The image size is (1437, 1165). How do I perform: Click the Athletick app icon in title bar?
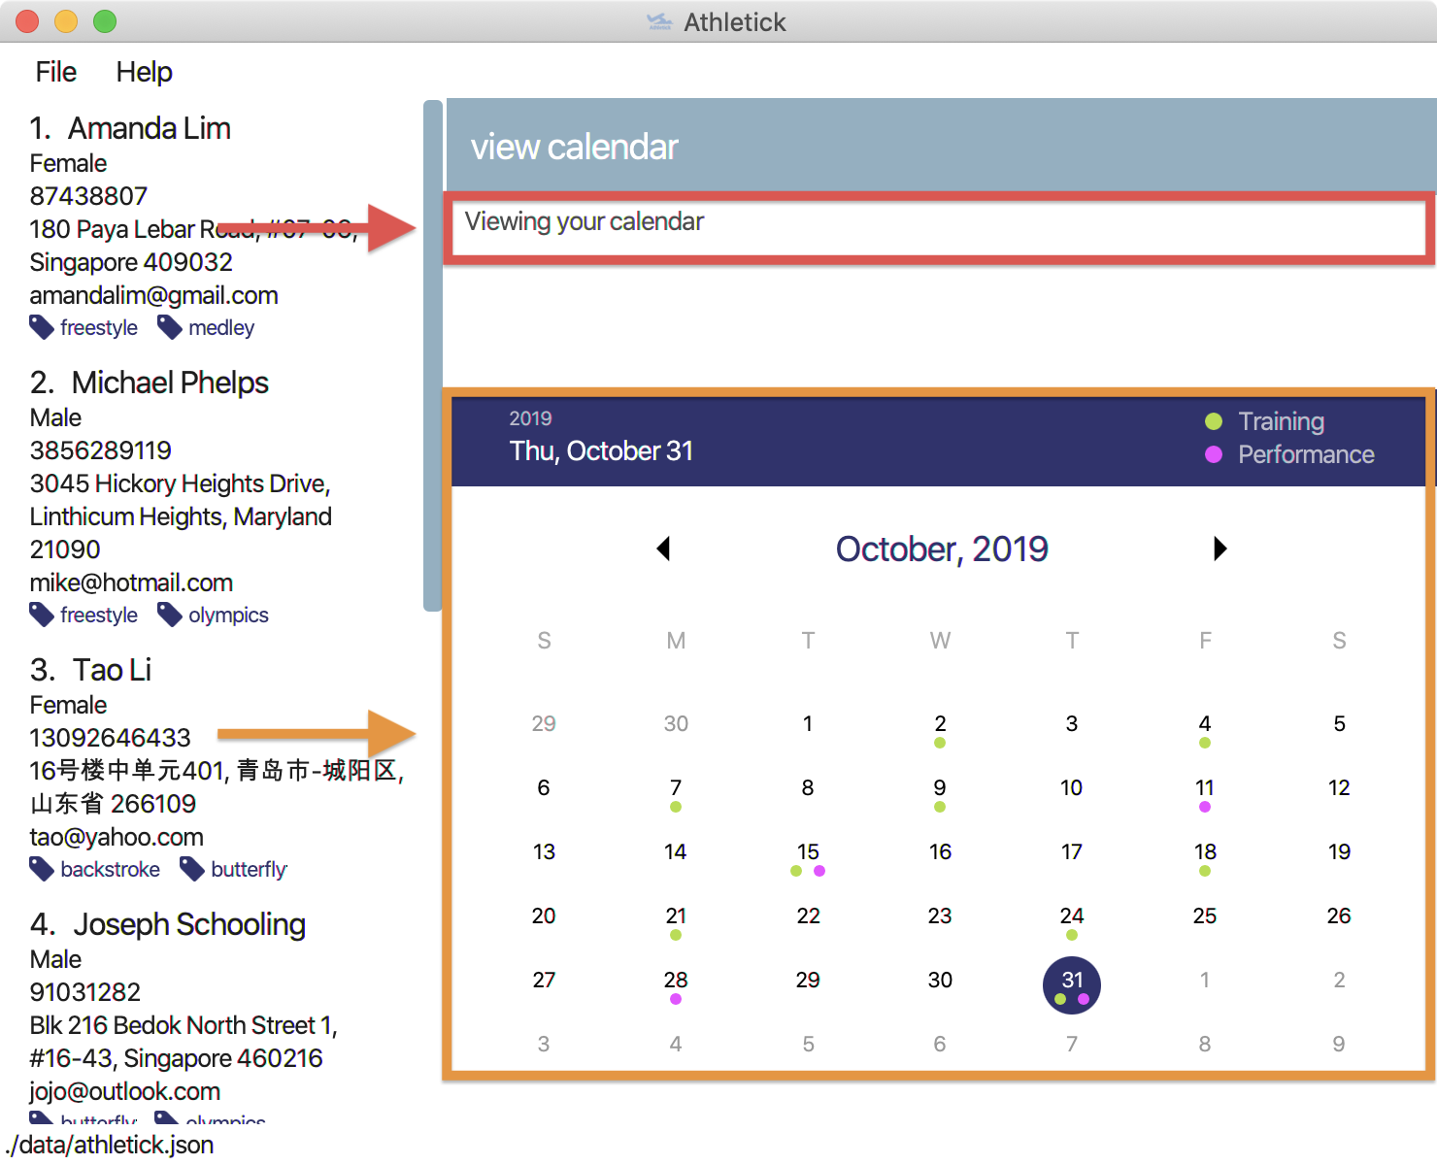(659, 21)
